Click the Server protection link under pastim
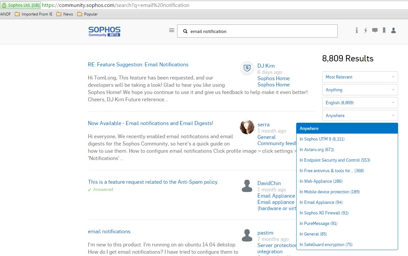Image resolution: width=408 pixels, height=256 pixels. 277,245
